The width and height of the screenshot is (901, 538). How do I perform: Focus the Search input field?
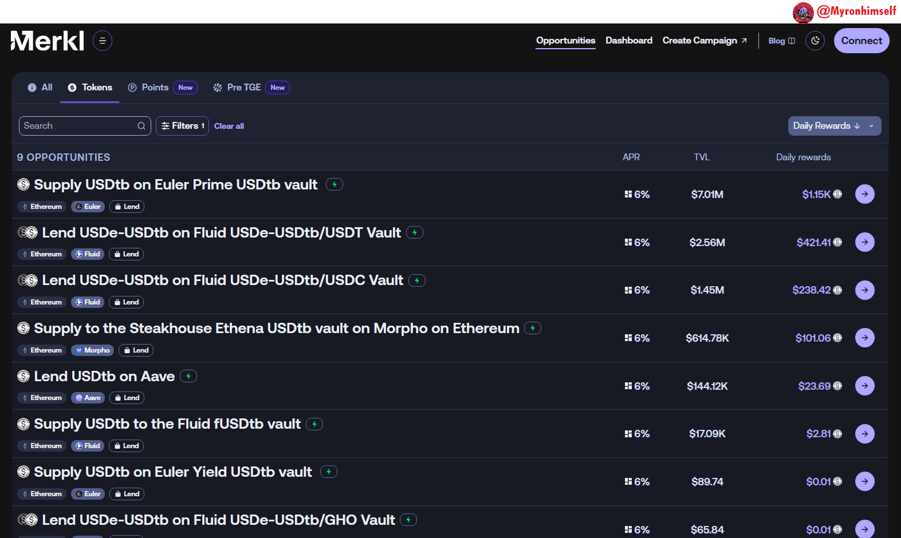(85, 126)
